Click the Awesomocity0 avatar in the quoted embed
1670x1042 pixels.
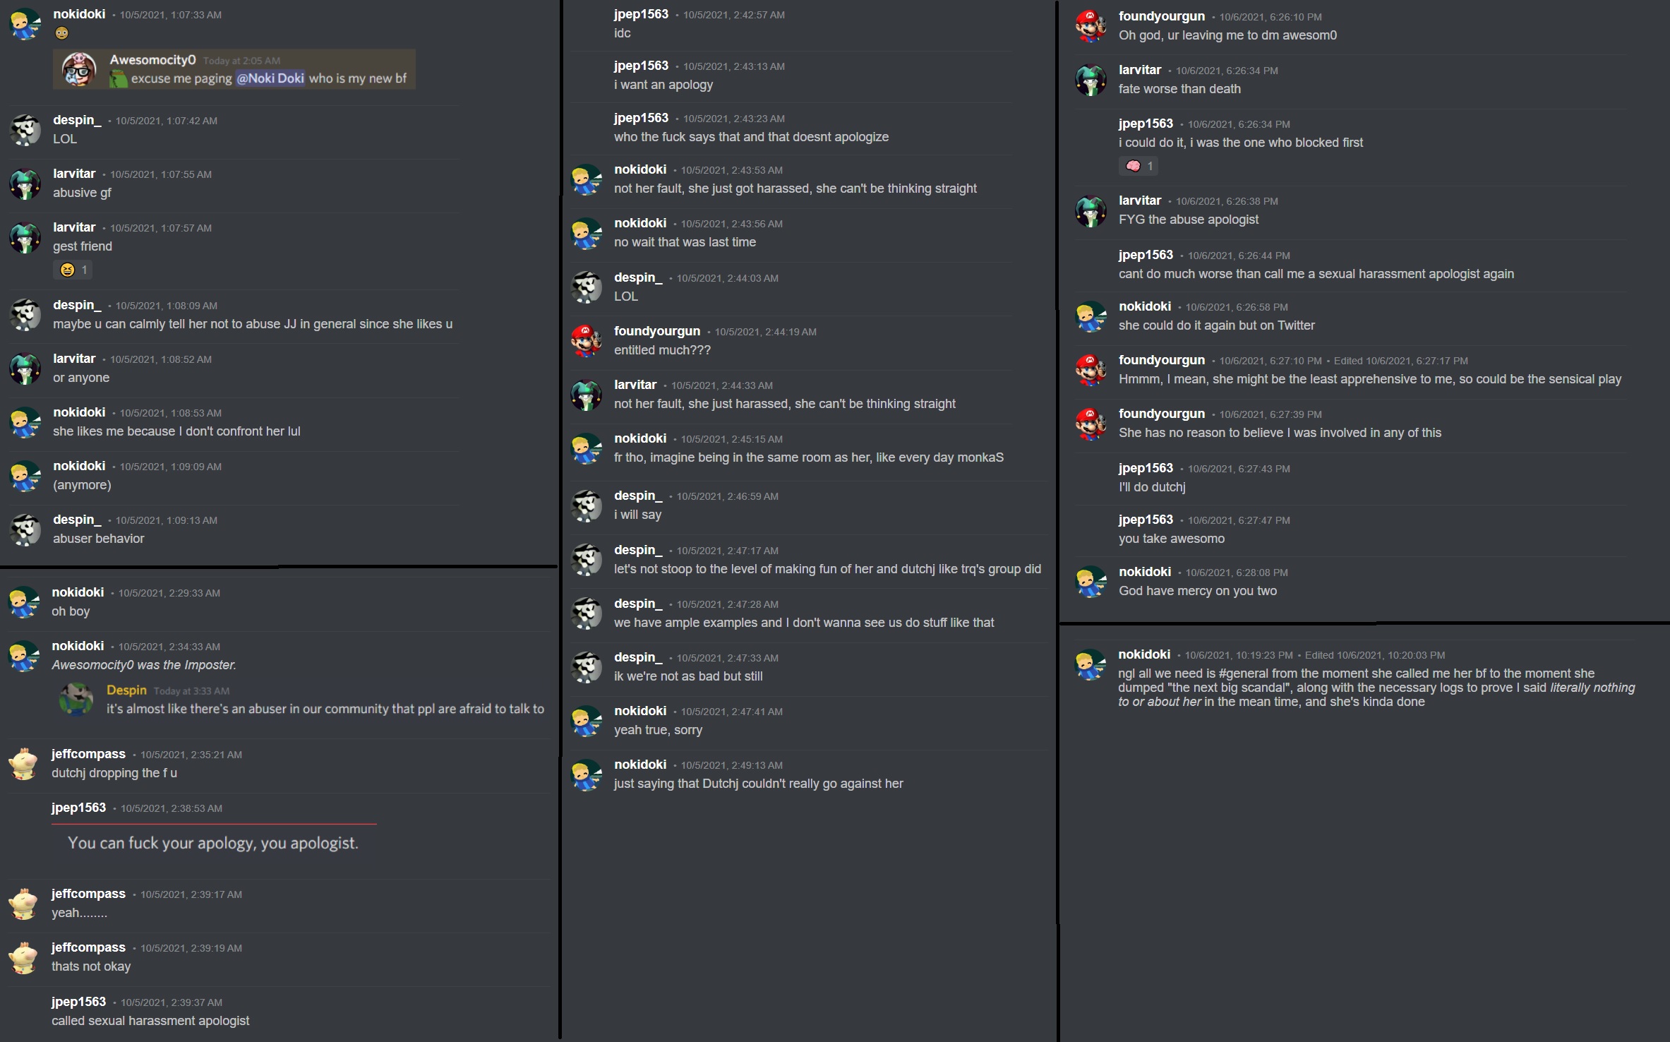[x=79, y=69]
